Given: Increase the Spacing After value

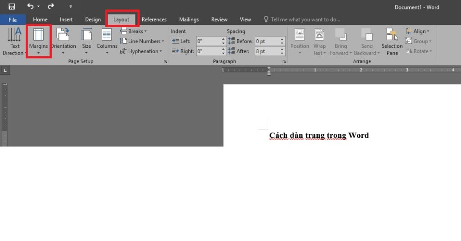Looking at the screenshot, I should 282,49.
